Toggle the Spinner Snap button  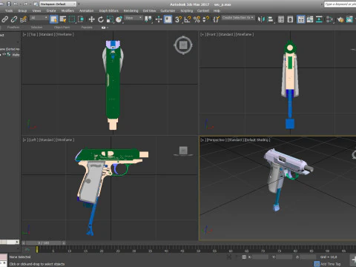(205, 19)
